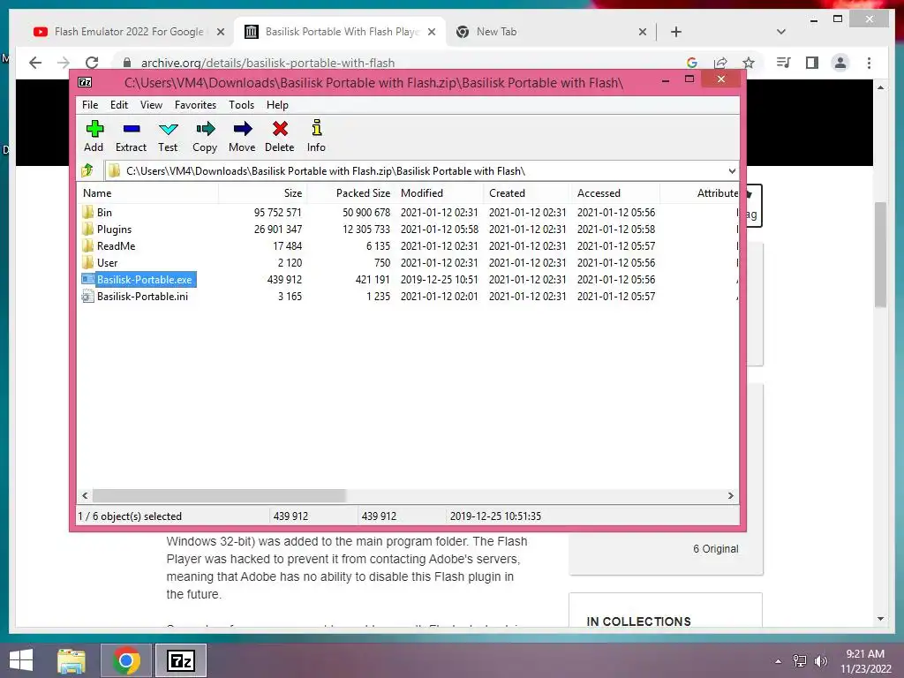Click Chrome's share page icon

click(720, 63)
